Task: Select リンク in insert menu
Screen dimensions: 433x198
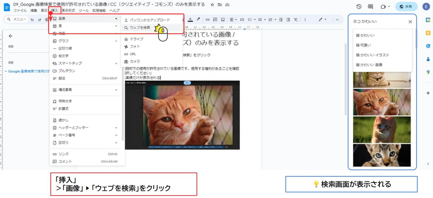Action: coord(86,154)
